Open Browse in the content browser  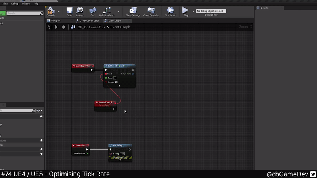point(79,10)
